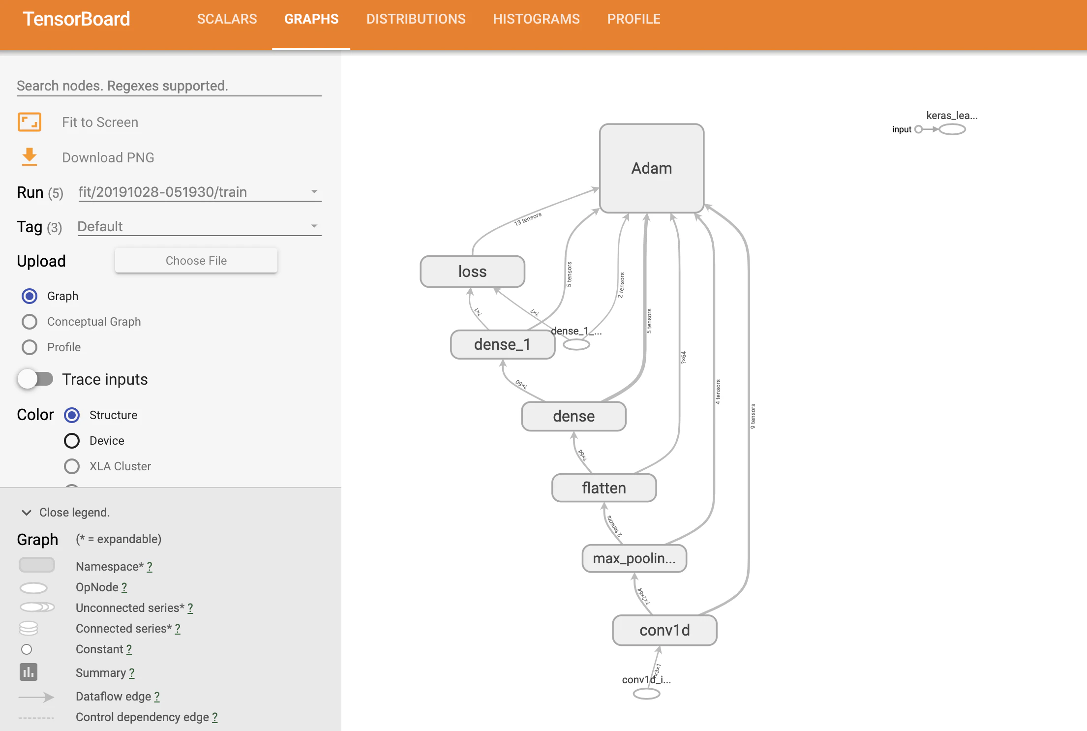Go to the PROFILE tab
The height and width of the screenshot is (731, 1087).
[x=634, y=19]
